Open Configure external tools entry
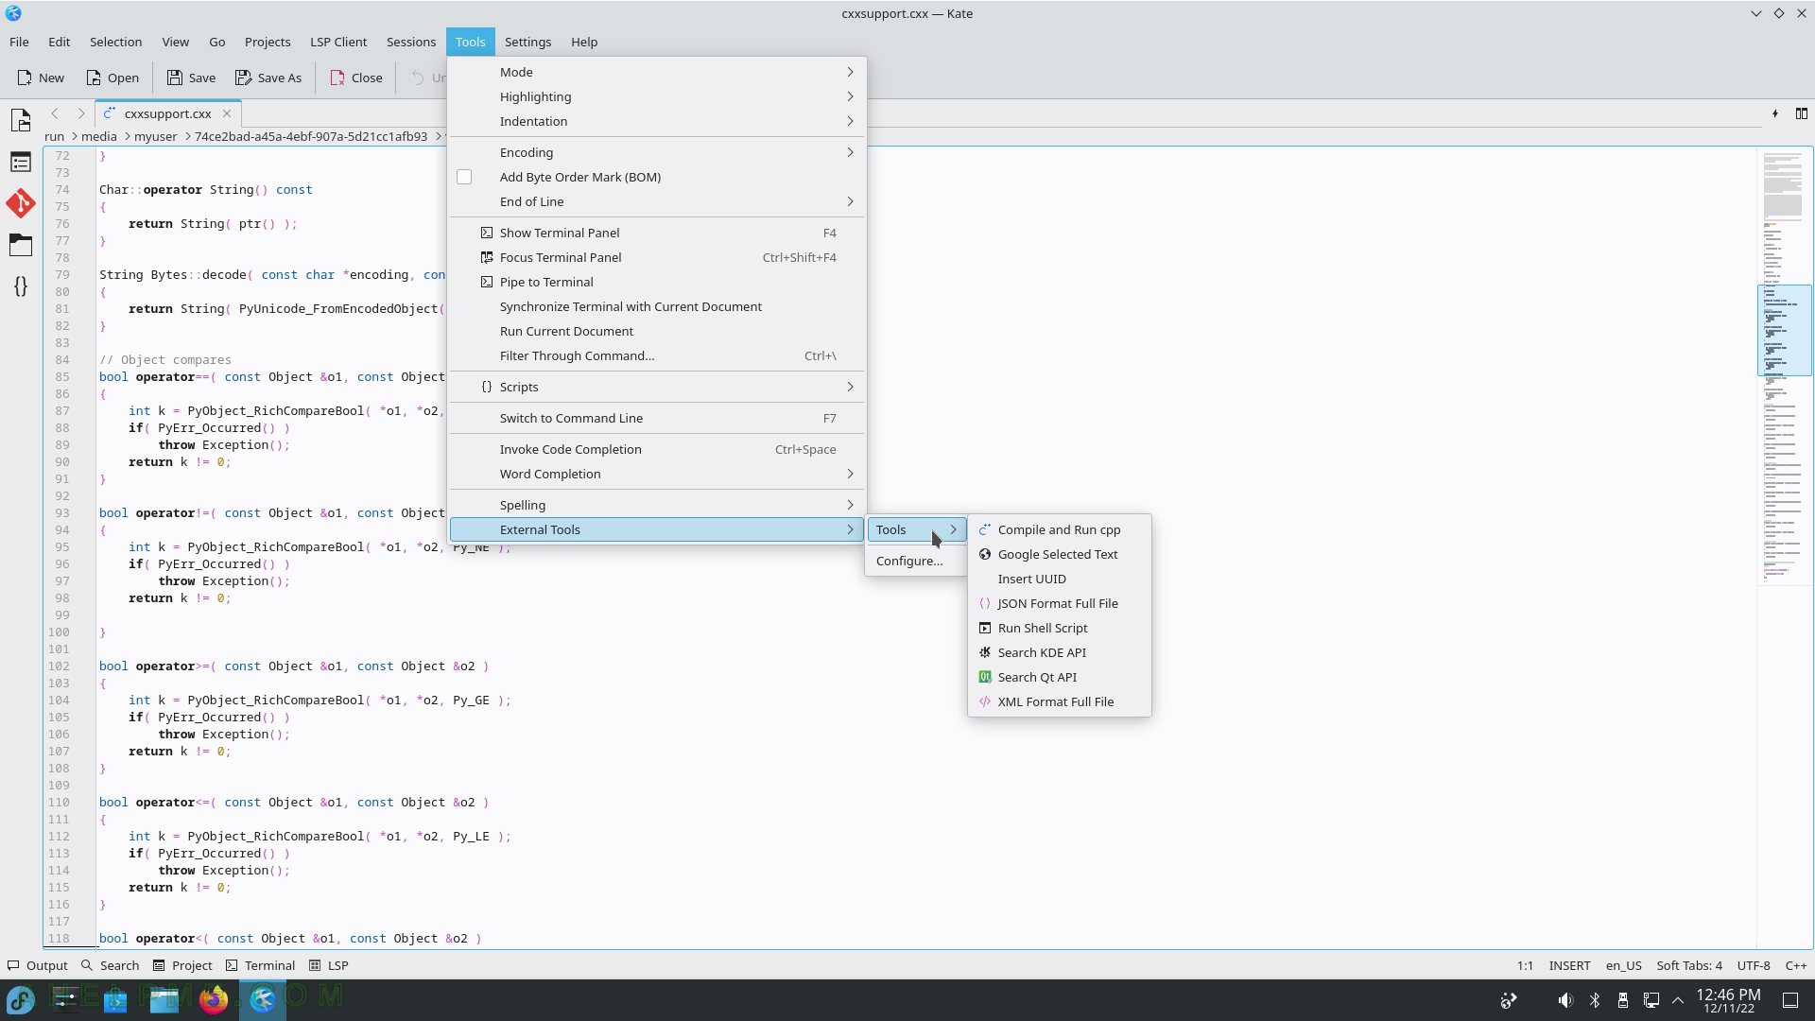 point(916,561)
